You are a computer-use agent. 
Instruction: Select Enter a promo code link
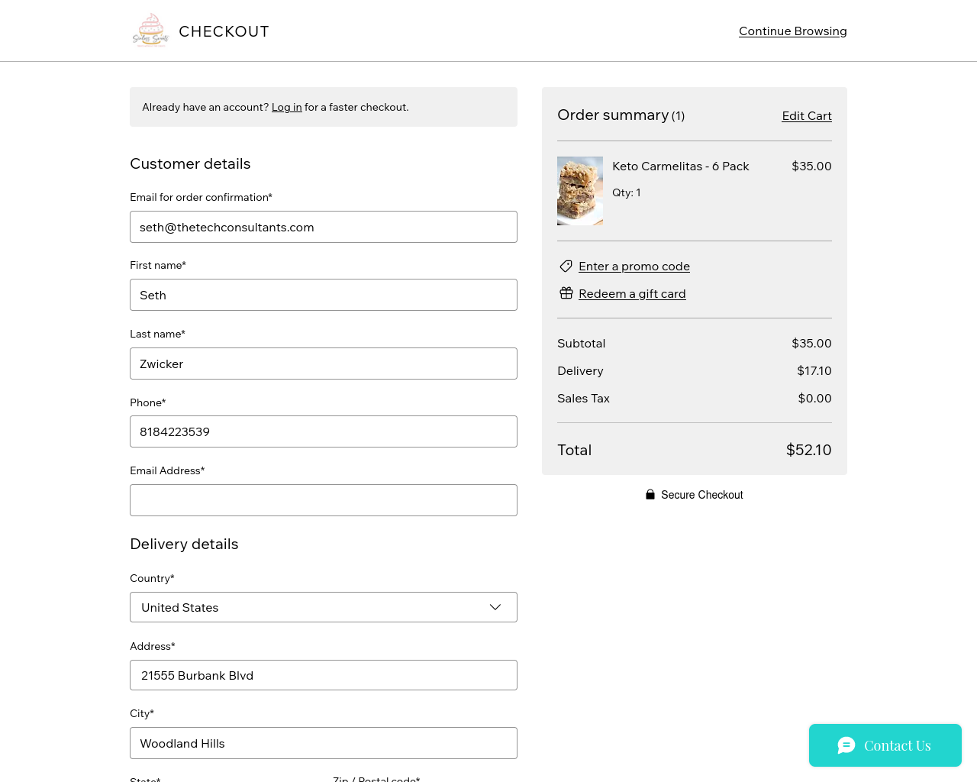tap(634, 266)
